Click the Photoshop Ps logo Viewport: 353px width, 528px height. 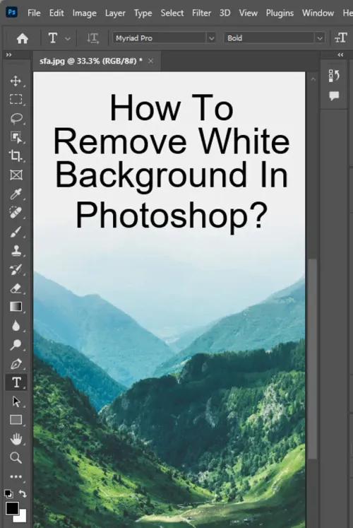pos(12,13)
